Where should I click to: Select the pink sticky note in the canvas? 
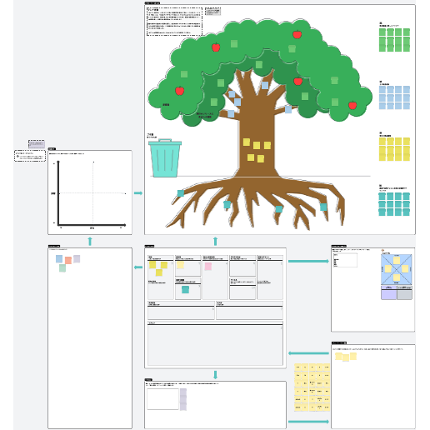pyautogui.click(x=208, y=267)
